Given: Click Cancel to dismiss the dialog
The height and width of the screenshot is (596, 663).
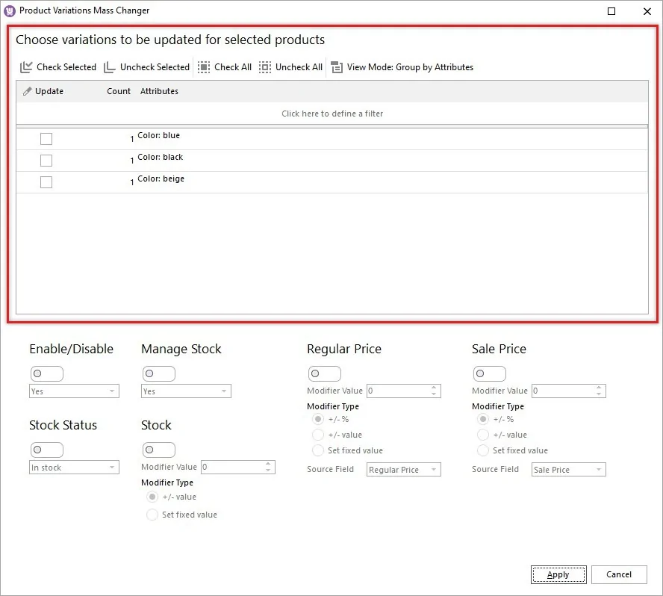Looking at the screenshot, I should (x=619, y=574).
